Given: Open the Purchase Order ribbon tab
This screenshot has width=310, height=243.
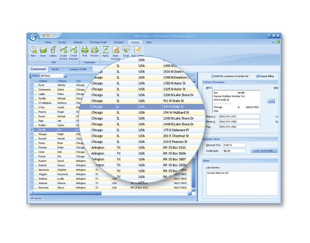Looking at the screenshot, I should [98, 42].
